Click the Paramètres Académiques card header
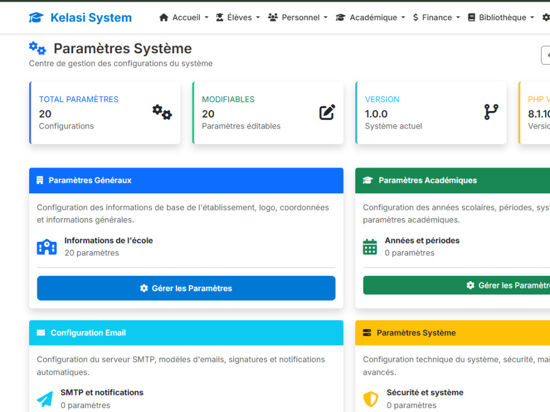This screenshot has height=412, width=550. 453,180
